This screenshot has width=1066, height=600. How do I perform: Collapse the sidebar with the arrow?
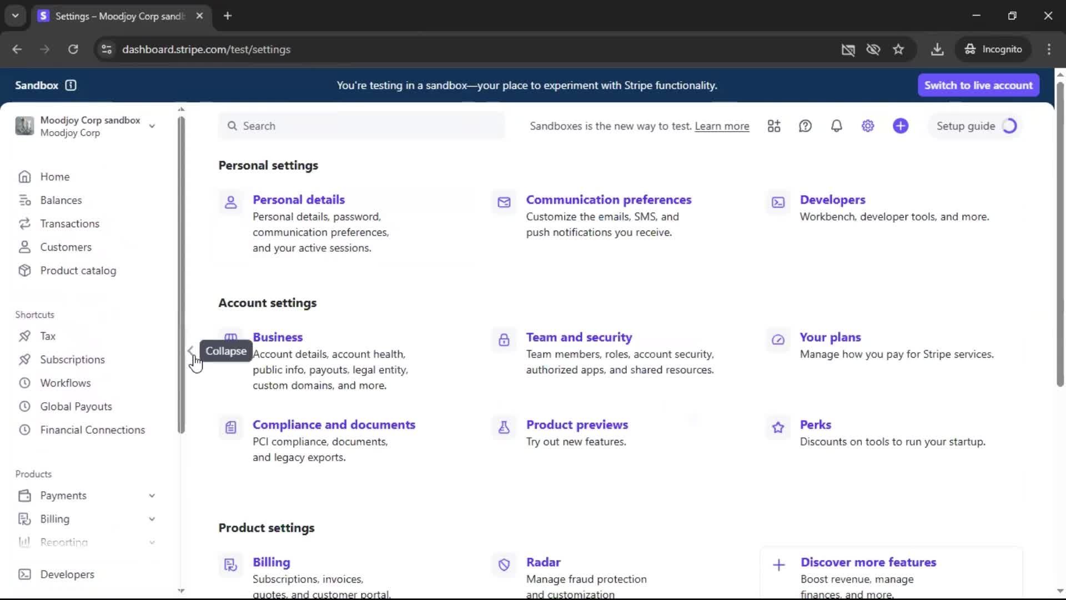coord(190,351)
